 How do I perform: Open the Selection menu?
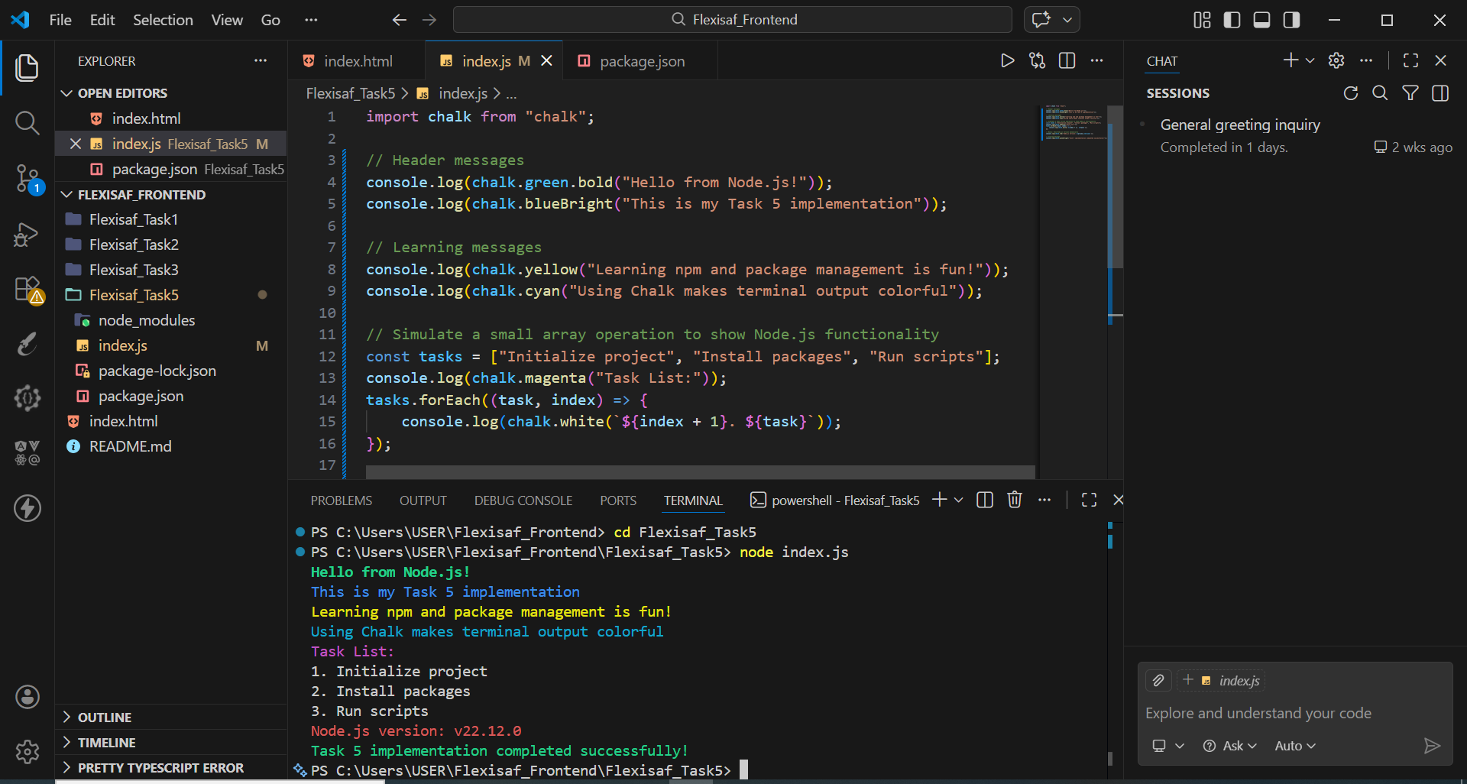(x=163, y=20)
